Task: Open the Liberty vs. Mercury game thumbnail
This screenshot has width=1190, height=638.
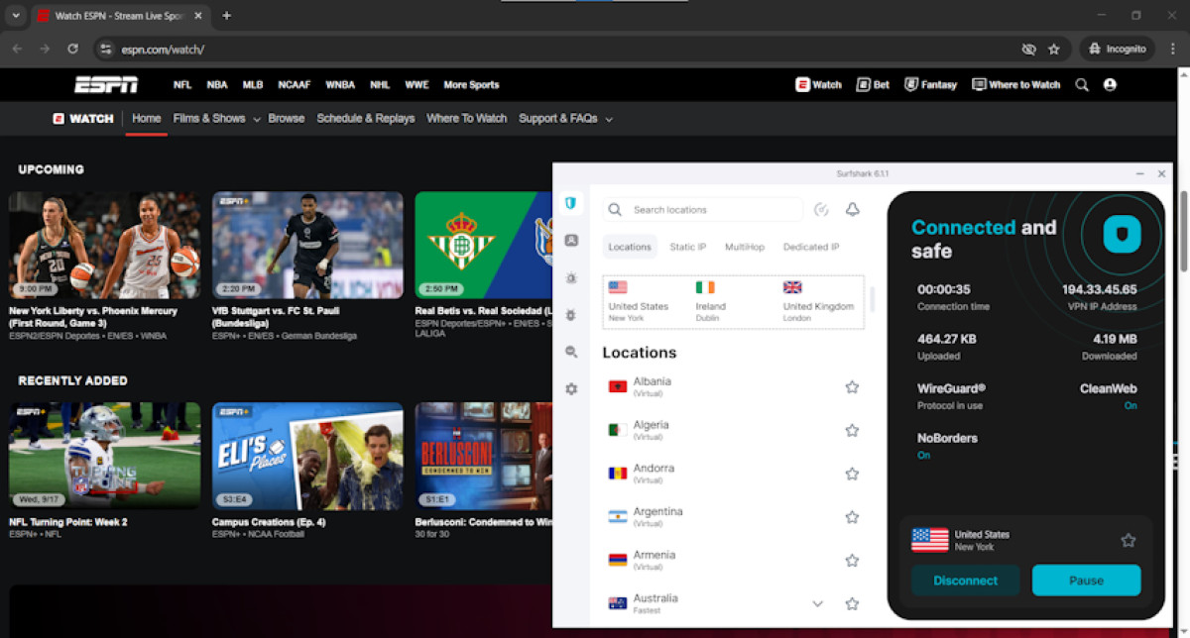Action: point(104,246)
